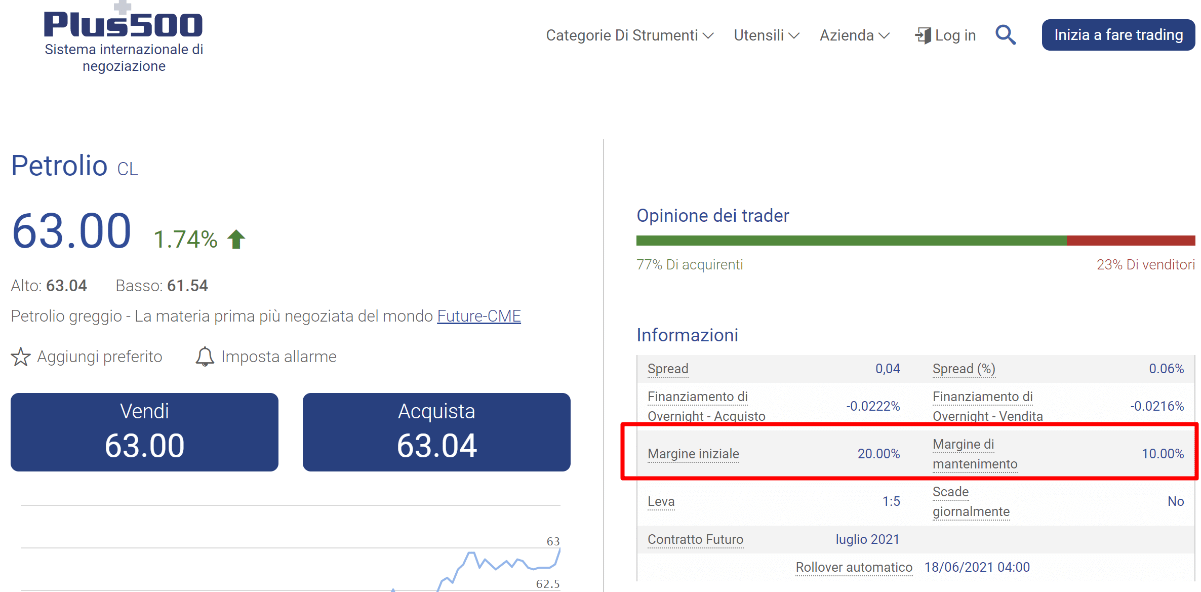The image size is (1201, 592).
Task: Click the Opinione dei trader heading
Action: (712, 216)
